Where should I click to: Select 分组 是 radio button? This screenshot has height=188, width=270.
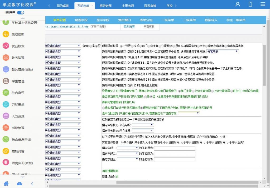[91, 46]
